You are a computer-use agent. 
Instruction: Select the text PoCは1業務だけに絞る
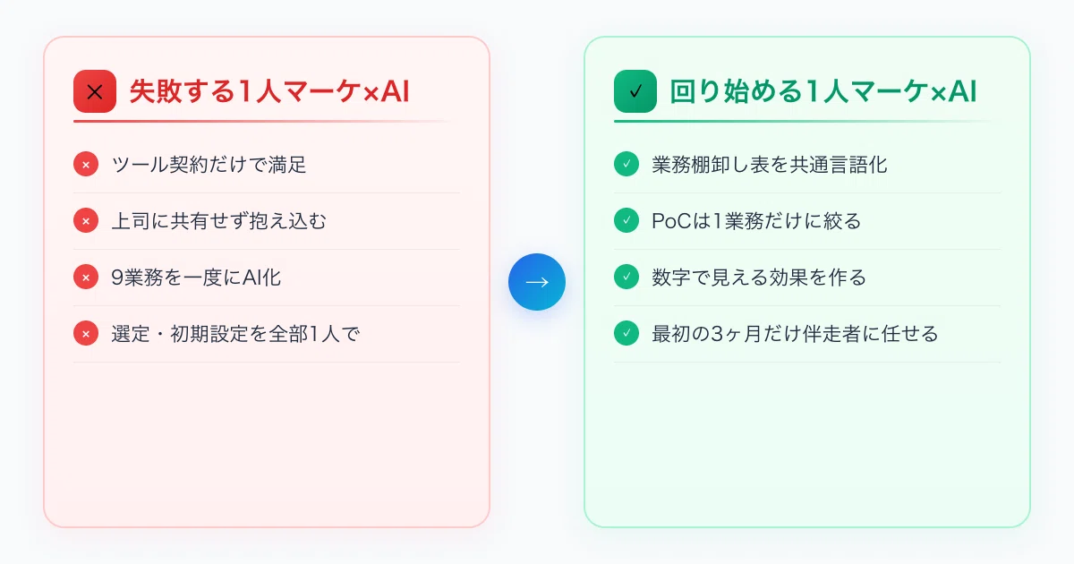click(756, 221)
